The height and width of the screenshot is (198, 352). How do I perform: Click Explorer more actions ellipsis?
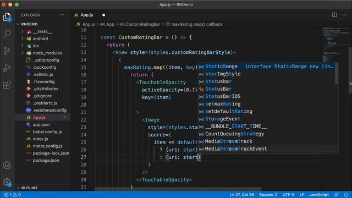click(x=62, y=15)
